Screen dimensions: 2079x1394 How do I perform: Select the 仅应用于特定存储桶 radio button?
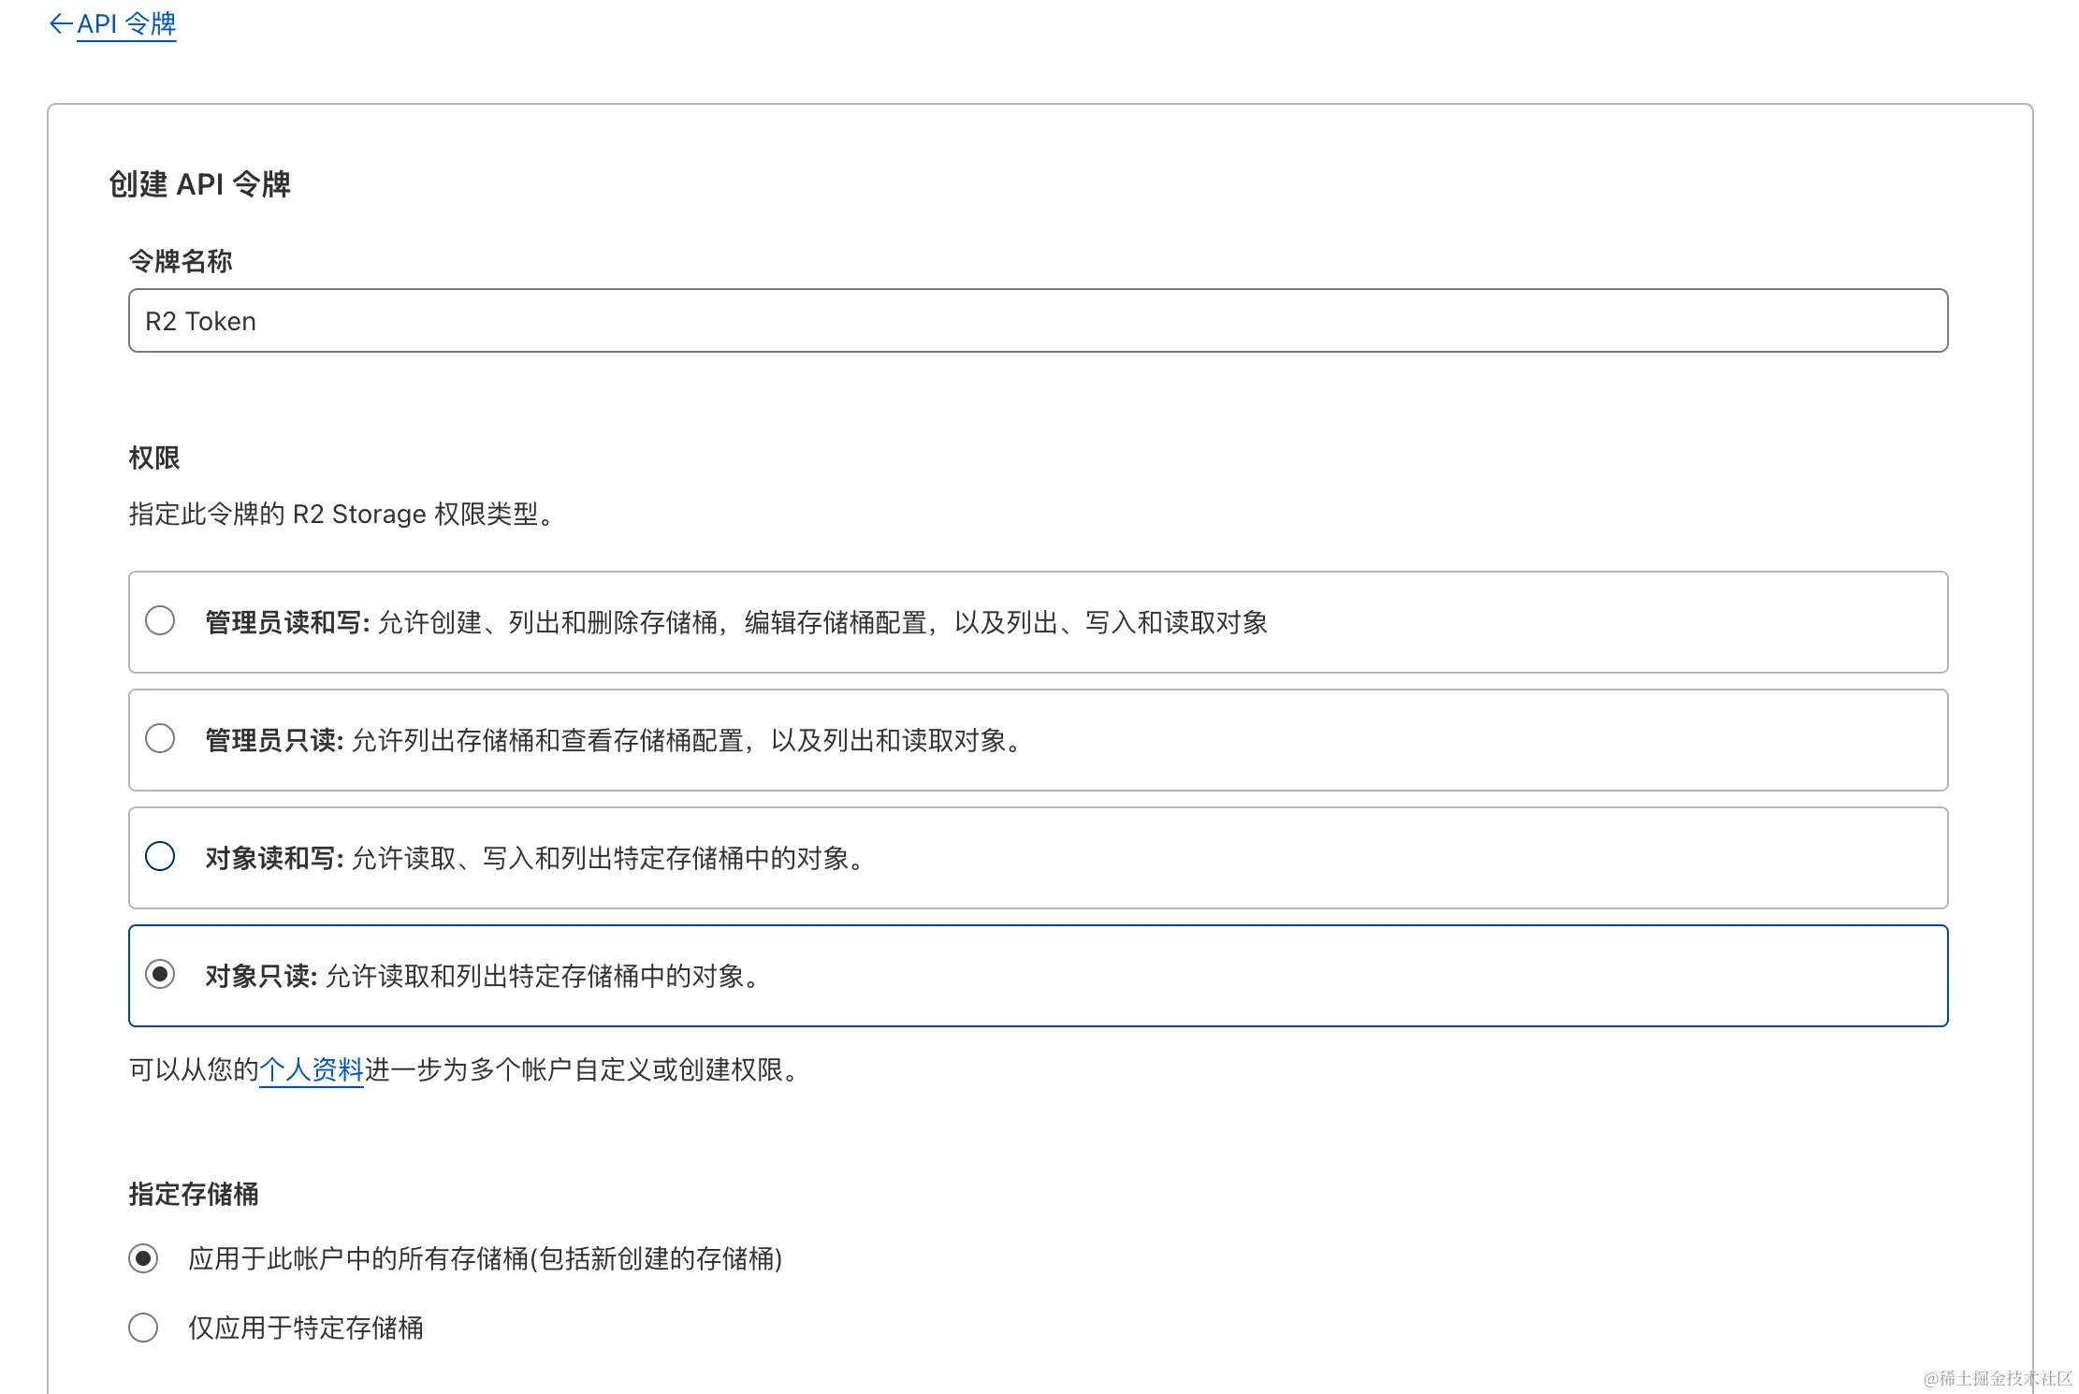click(143, 1329)
